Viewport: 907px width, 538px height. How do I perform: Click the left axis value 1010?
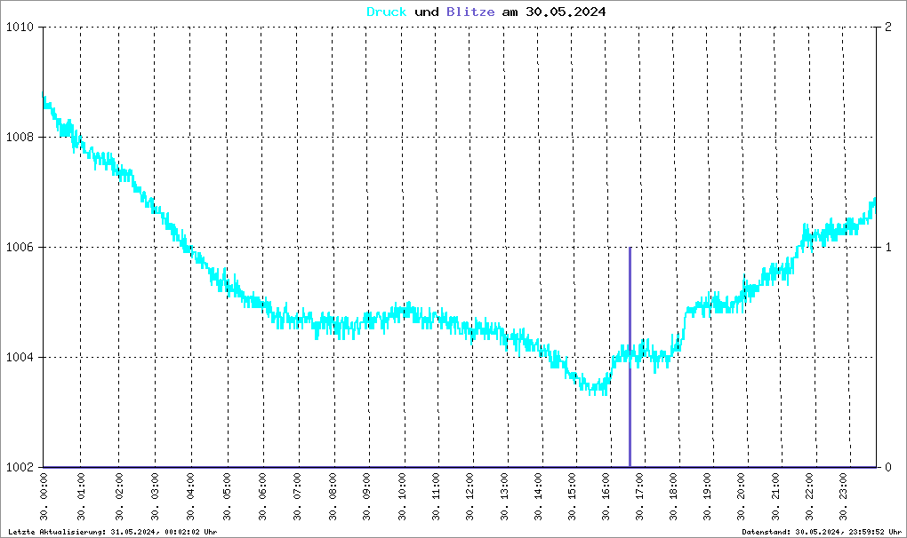20,28
